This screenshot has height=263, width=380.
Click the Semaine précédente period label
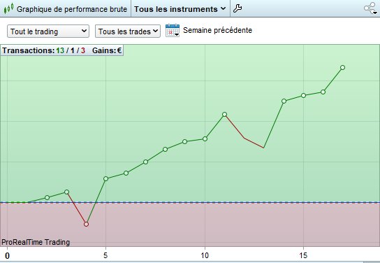pos(217,30)
